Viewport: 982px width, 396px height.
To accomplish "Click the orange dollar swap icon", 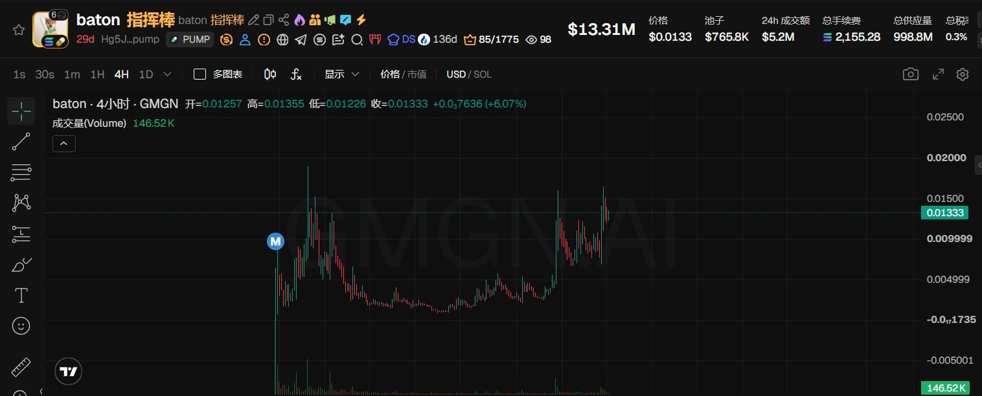I will (226, 39).
